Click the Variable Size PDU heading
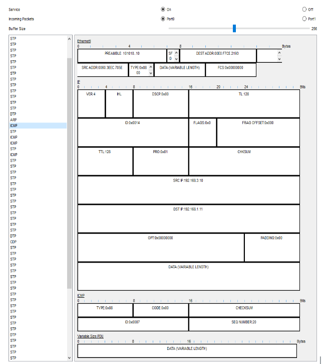 coord(90,336)
